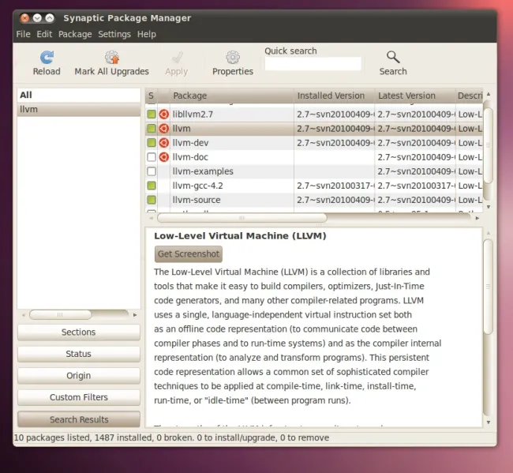Click package list scroll-right arrow

(477, 218)
